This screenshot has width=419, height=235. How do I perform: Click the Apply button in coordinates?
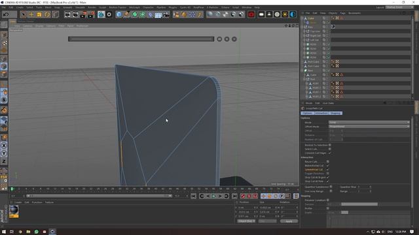pyautogui.click(x=289, y=221)
